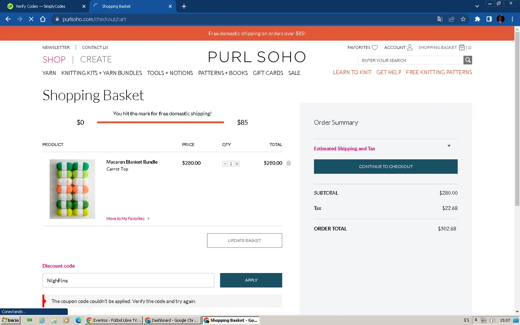Click the PURL SOHO logo
This screenshot has height=325, width=520.
[x=257, y=57]
